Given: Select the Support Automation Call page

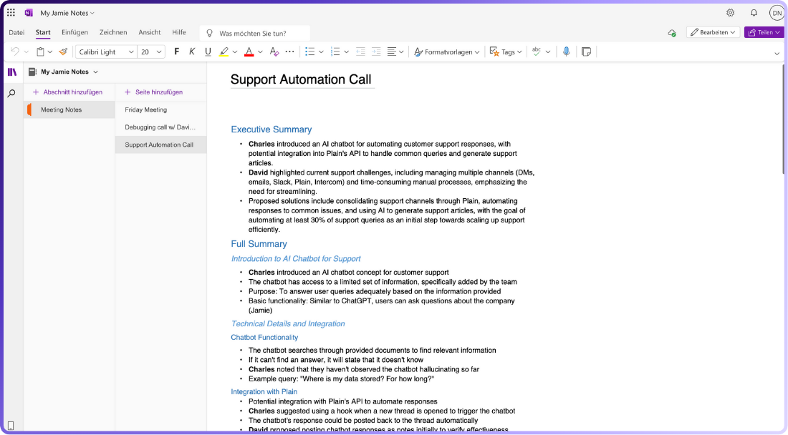Looking at the screenshot, I should coord(160,145).
